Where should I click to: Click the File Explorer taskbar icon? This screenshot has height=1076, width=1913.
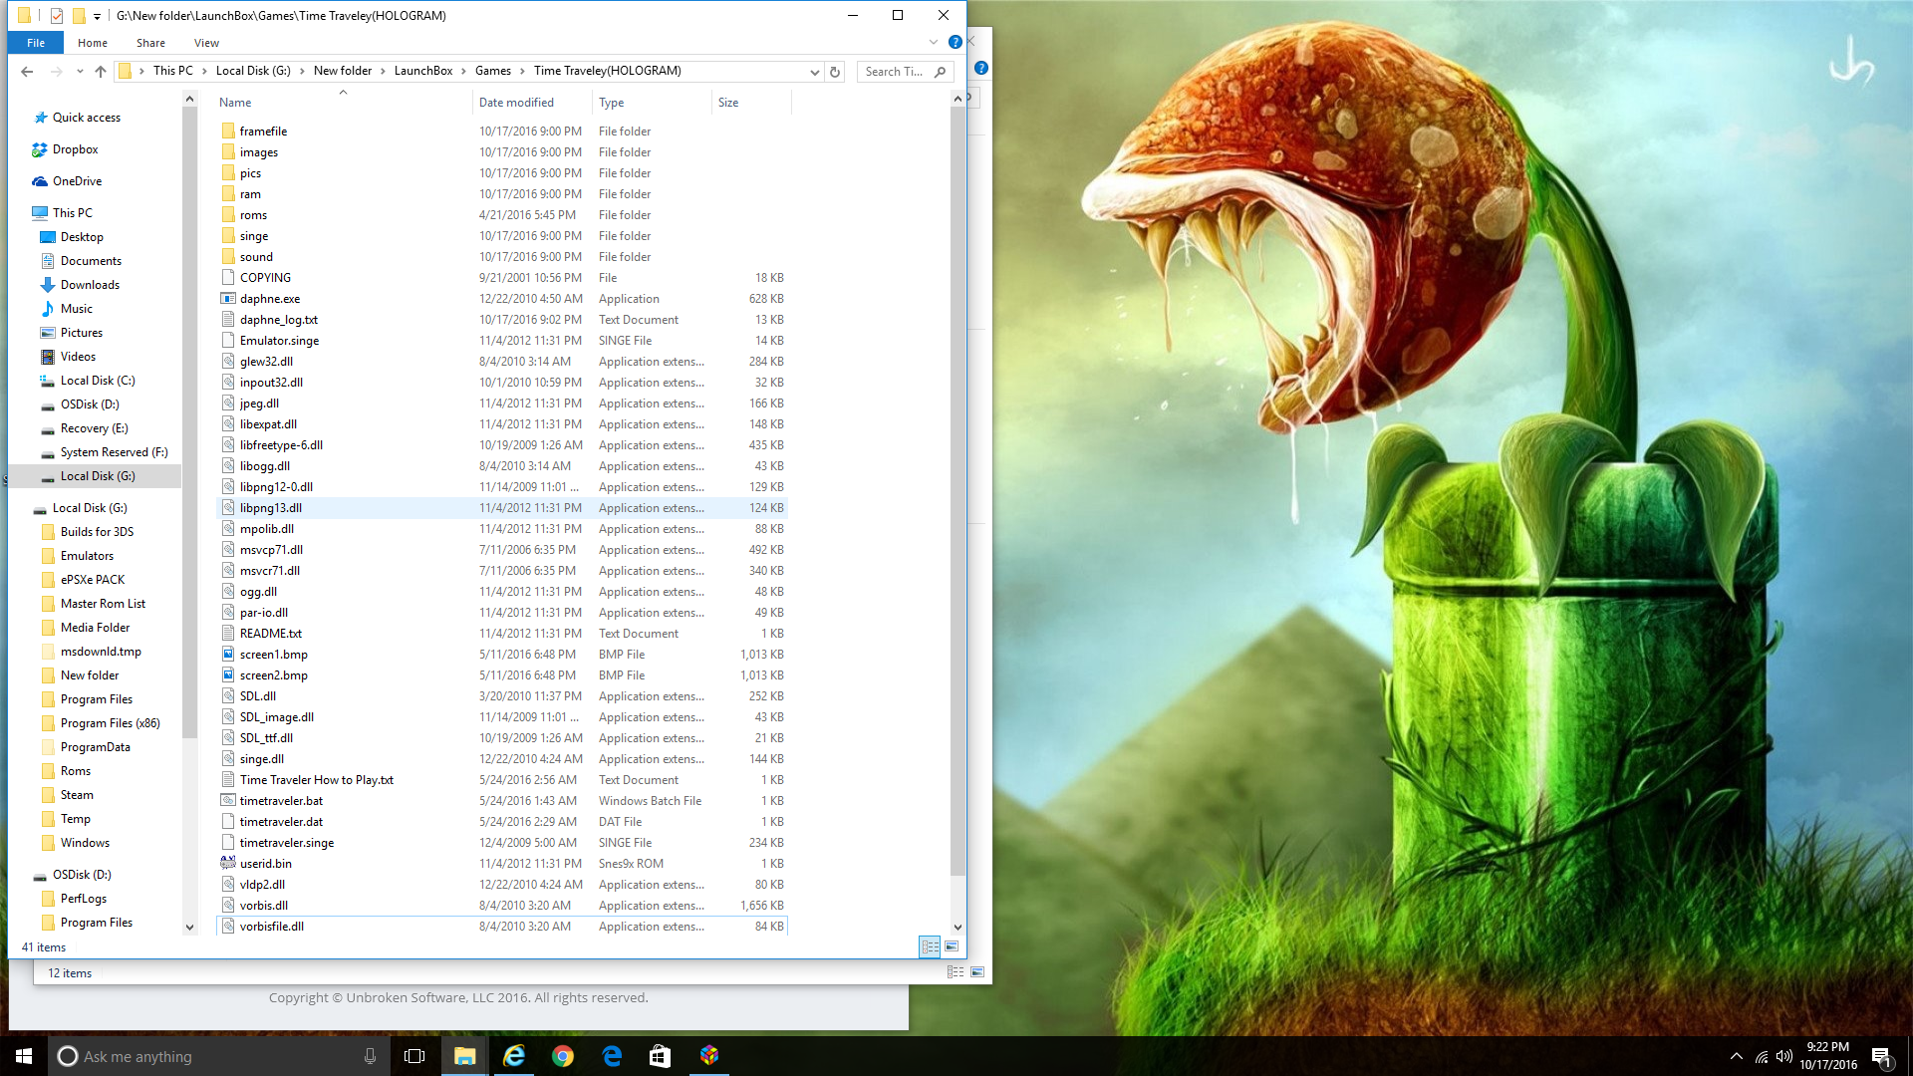(465, 1056)
